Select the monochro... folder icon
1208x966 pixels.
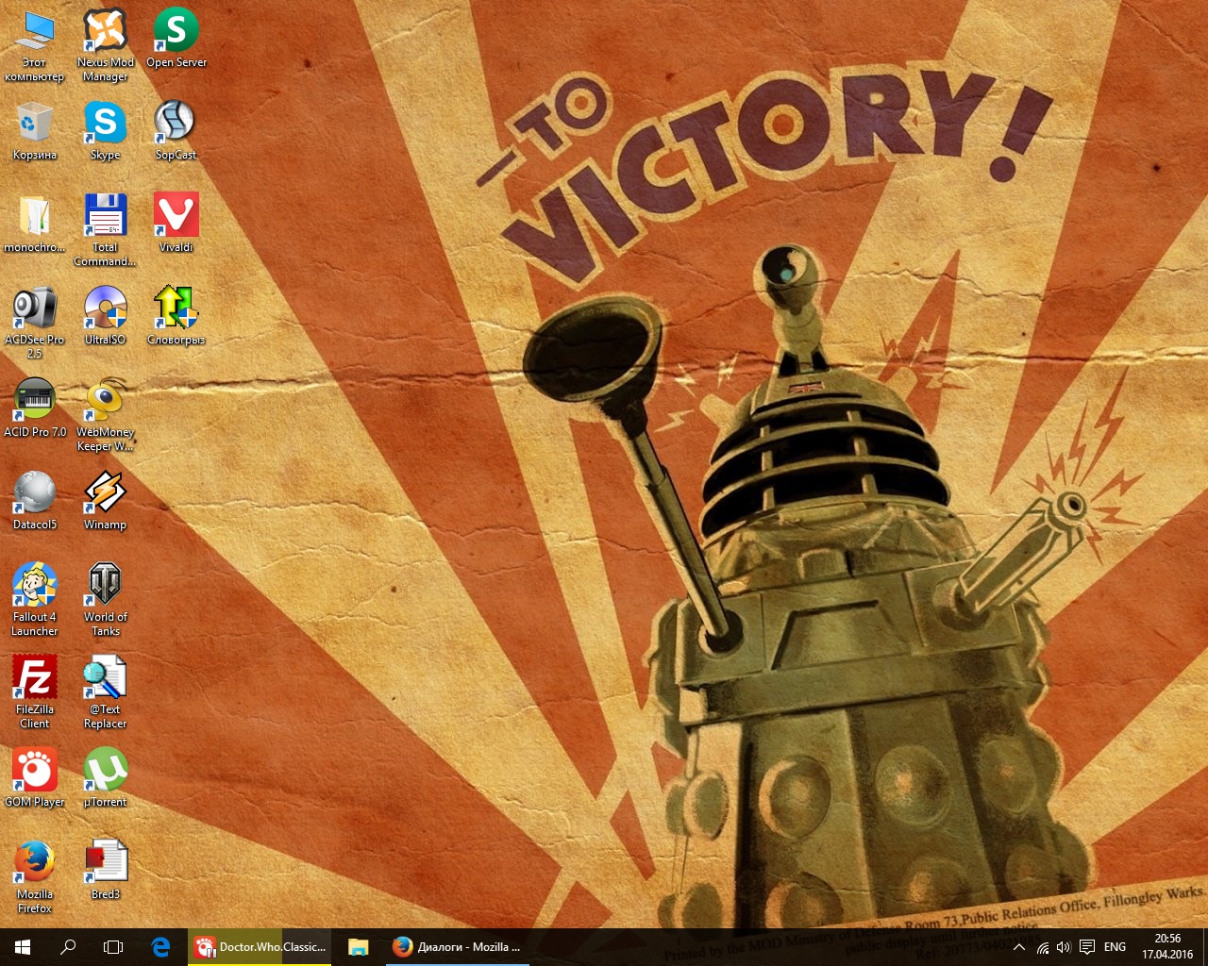(35, 224)
